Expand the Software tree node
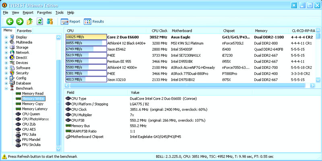322x161 pixels. pyautogui.click(x=6, y=68)
